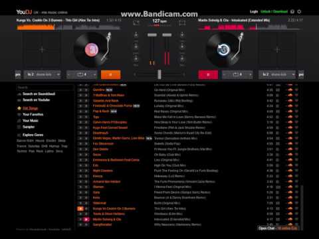
Task: Click the Search input field
Action: tap(45, 88)
